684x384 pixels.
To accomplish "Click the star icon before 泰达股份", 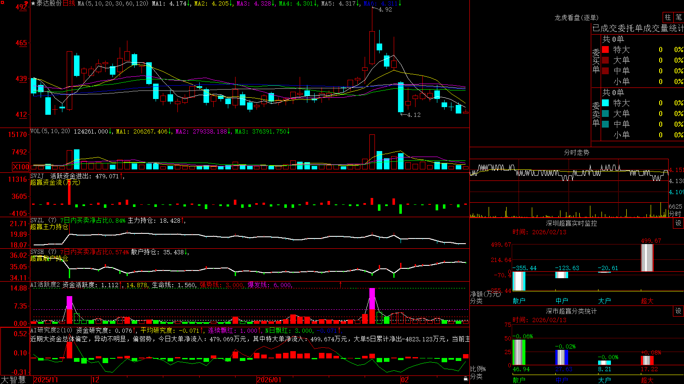I will point(33,3).
